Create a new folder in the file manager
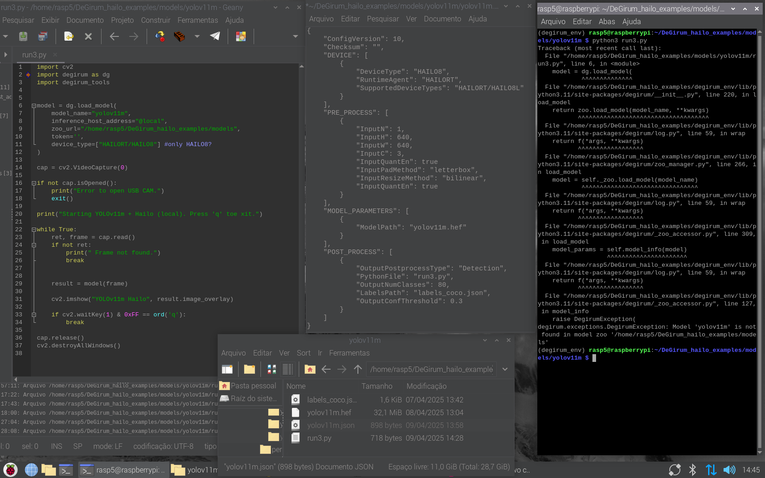The width and height of the screenshot is (765, 478). (250, 369)
